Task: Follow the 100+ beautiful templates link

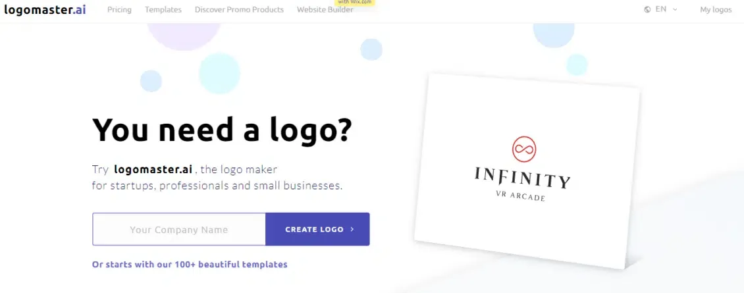Action: pos(190,265)
